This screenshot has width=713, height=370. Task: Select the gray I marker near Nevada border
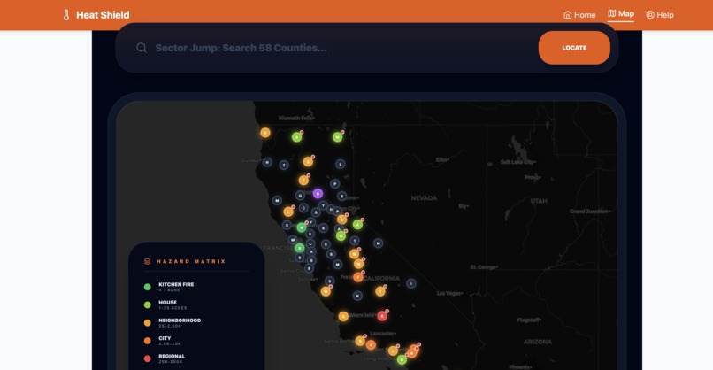(411, 283)
